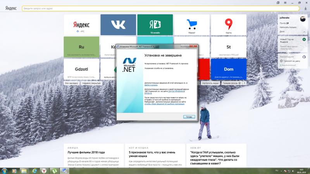Open the ТВ онлайн green tile
The height and width of the screenshot is (174, 310).
pyautogui.click(x=155, y=25)
